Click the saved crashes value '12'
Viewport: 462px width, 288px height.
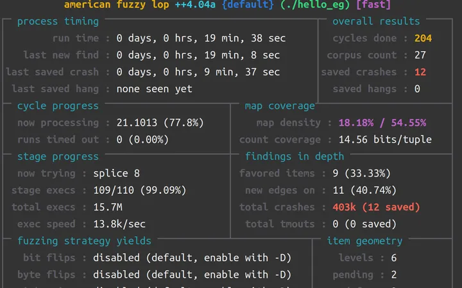(420, 72)
